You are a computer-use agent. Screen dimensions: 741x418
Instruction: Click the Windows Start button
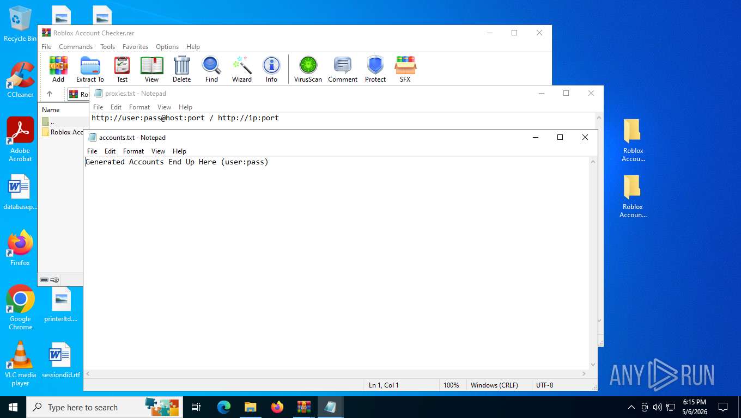pyautogui.click(x=13, y=407)
